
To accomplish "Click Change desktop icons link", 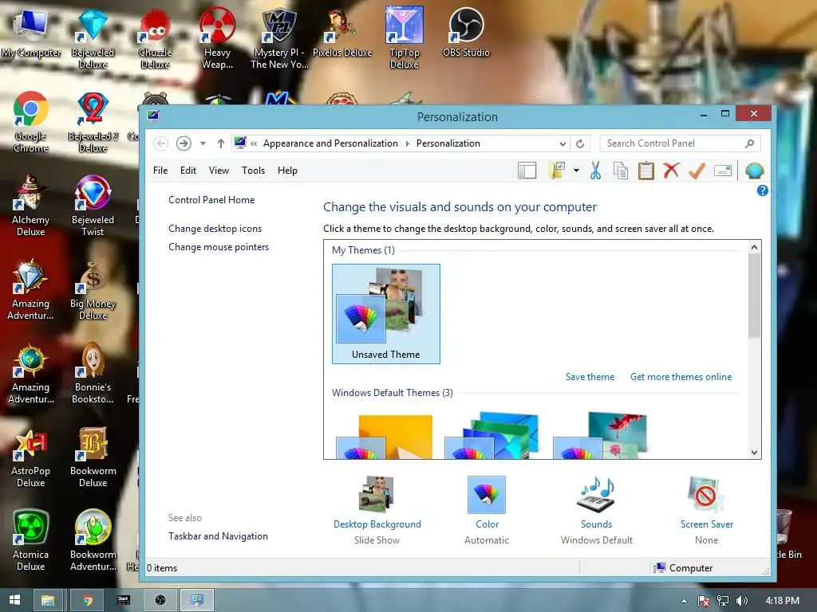I will tap(215, 229).
